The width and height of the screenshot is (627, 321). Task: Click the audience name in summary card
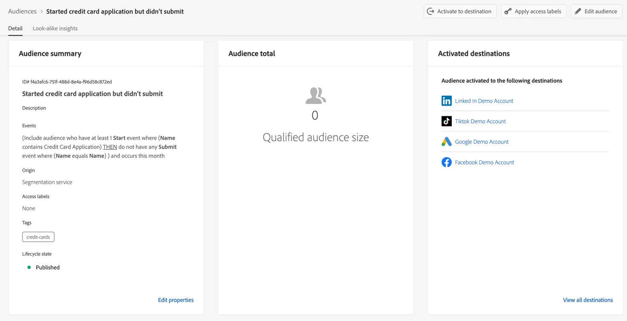pyautogui.click(x=92, y=94)
